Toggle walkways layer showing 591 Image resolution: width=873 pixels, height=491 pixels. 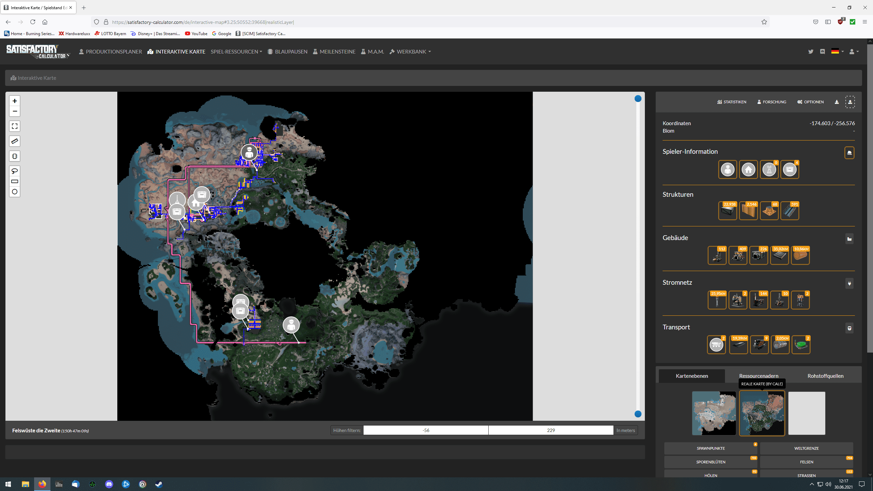pyautogui.click(x=789, y=211)
